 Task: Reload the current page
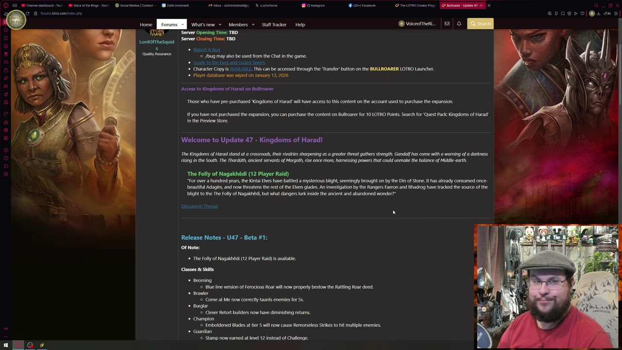(x=27, y=13)
